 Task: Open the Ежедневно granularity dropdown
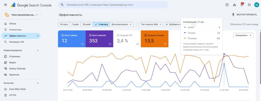[243, 35]
